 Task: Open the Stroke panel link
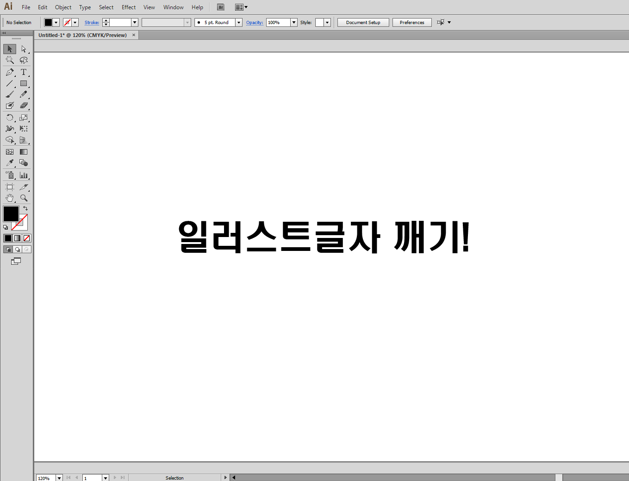92,22
